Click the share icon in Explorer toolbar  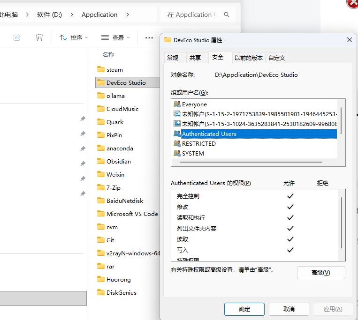(x=17, y=37)
